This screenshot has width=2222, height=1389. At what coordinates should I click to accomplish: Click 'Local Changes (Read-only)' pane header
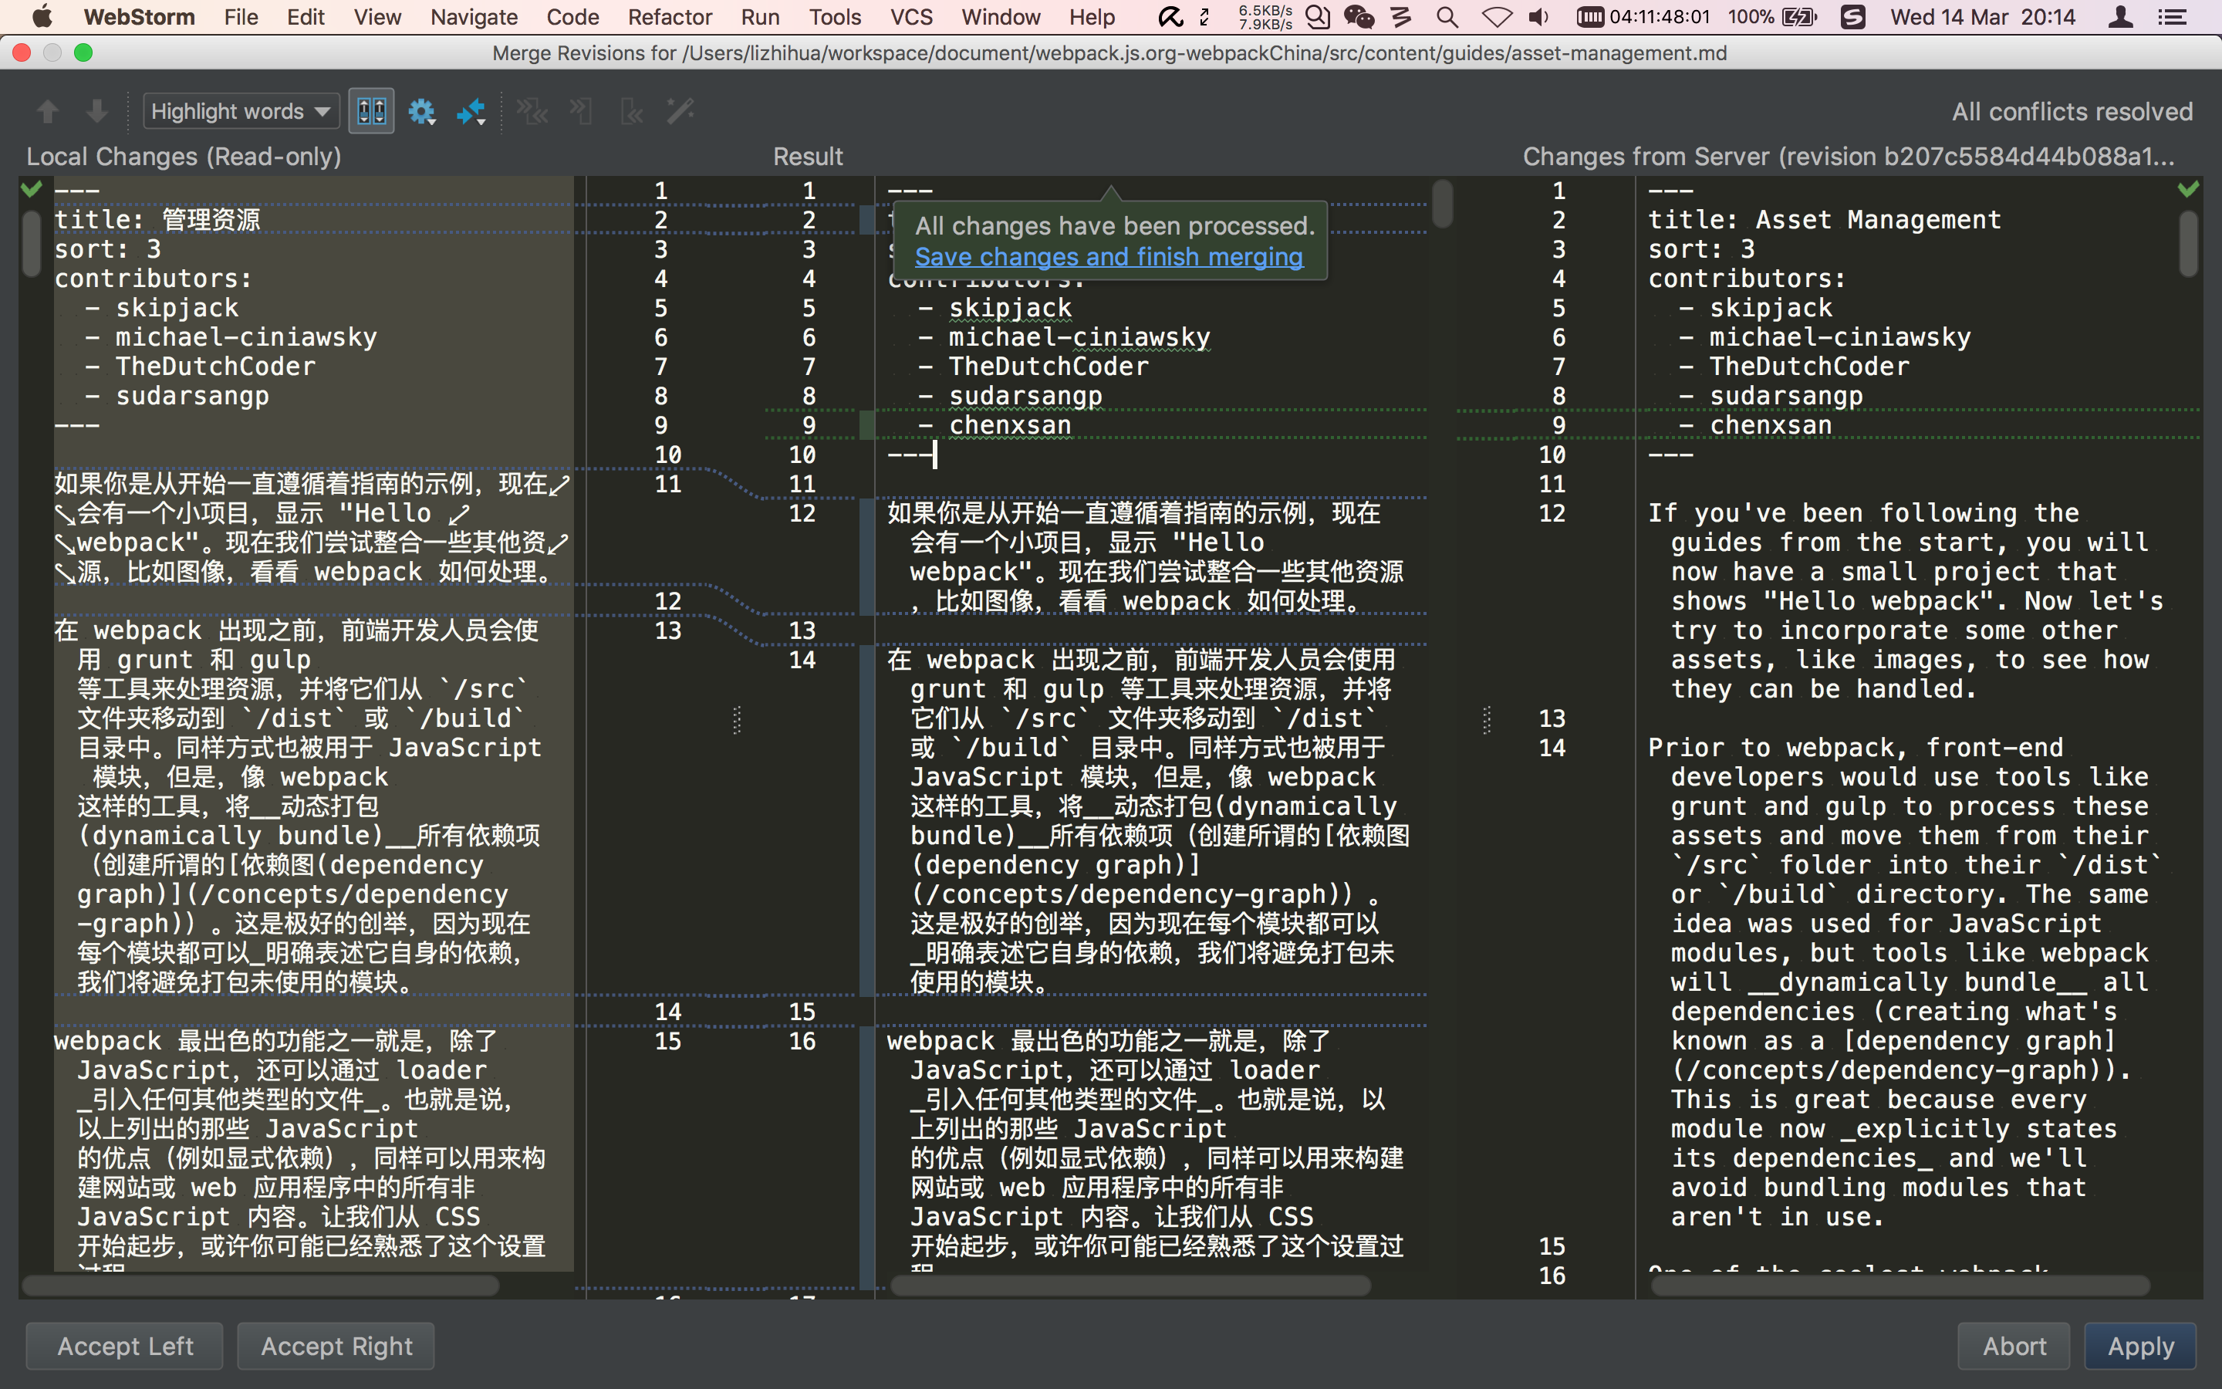pos(184,157)
